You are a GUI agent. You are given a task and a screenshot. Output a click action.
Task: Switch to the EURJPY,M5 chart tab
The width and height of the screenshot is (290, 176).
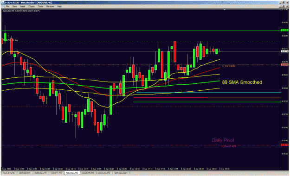(x=9, y=173)
